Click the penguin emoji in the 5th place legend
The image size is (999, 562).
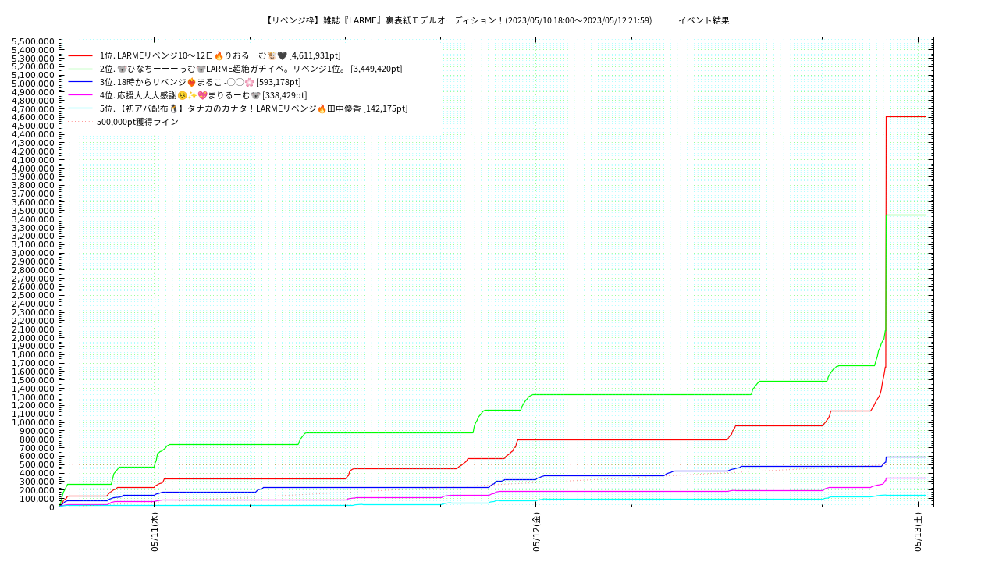coord(174,109)
